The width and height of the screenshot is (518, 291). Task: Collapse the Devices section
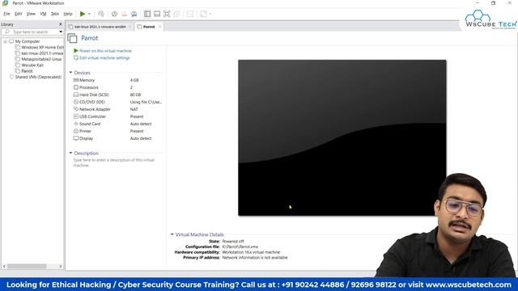[x=70, y=73]
